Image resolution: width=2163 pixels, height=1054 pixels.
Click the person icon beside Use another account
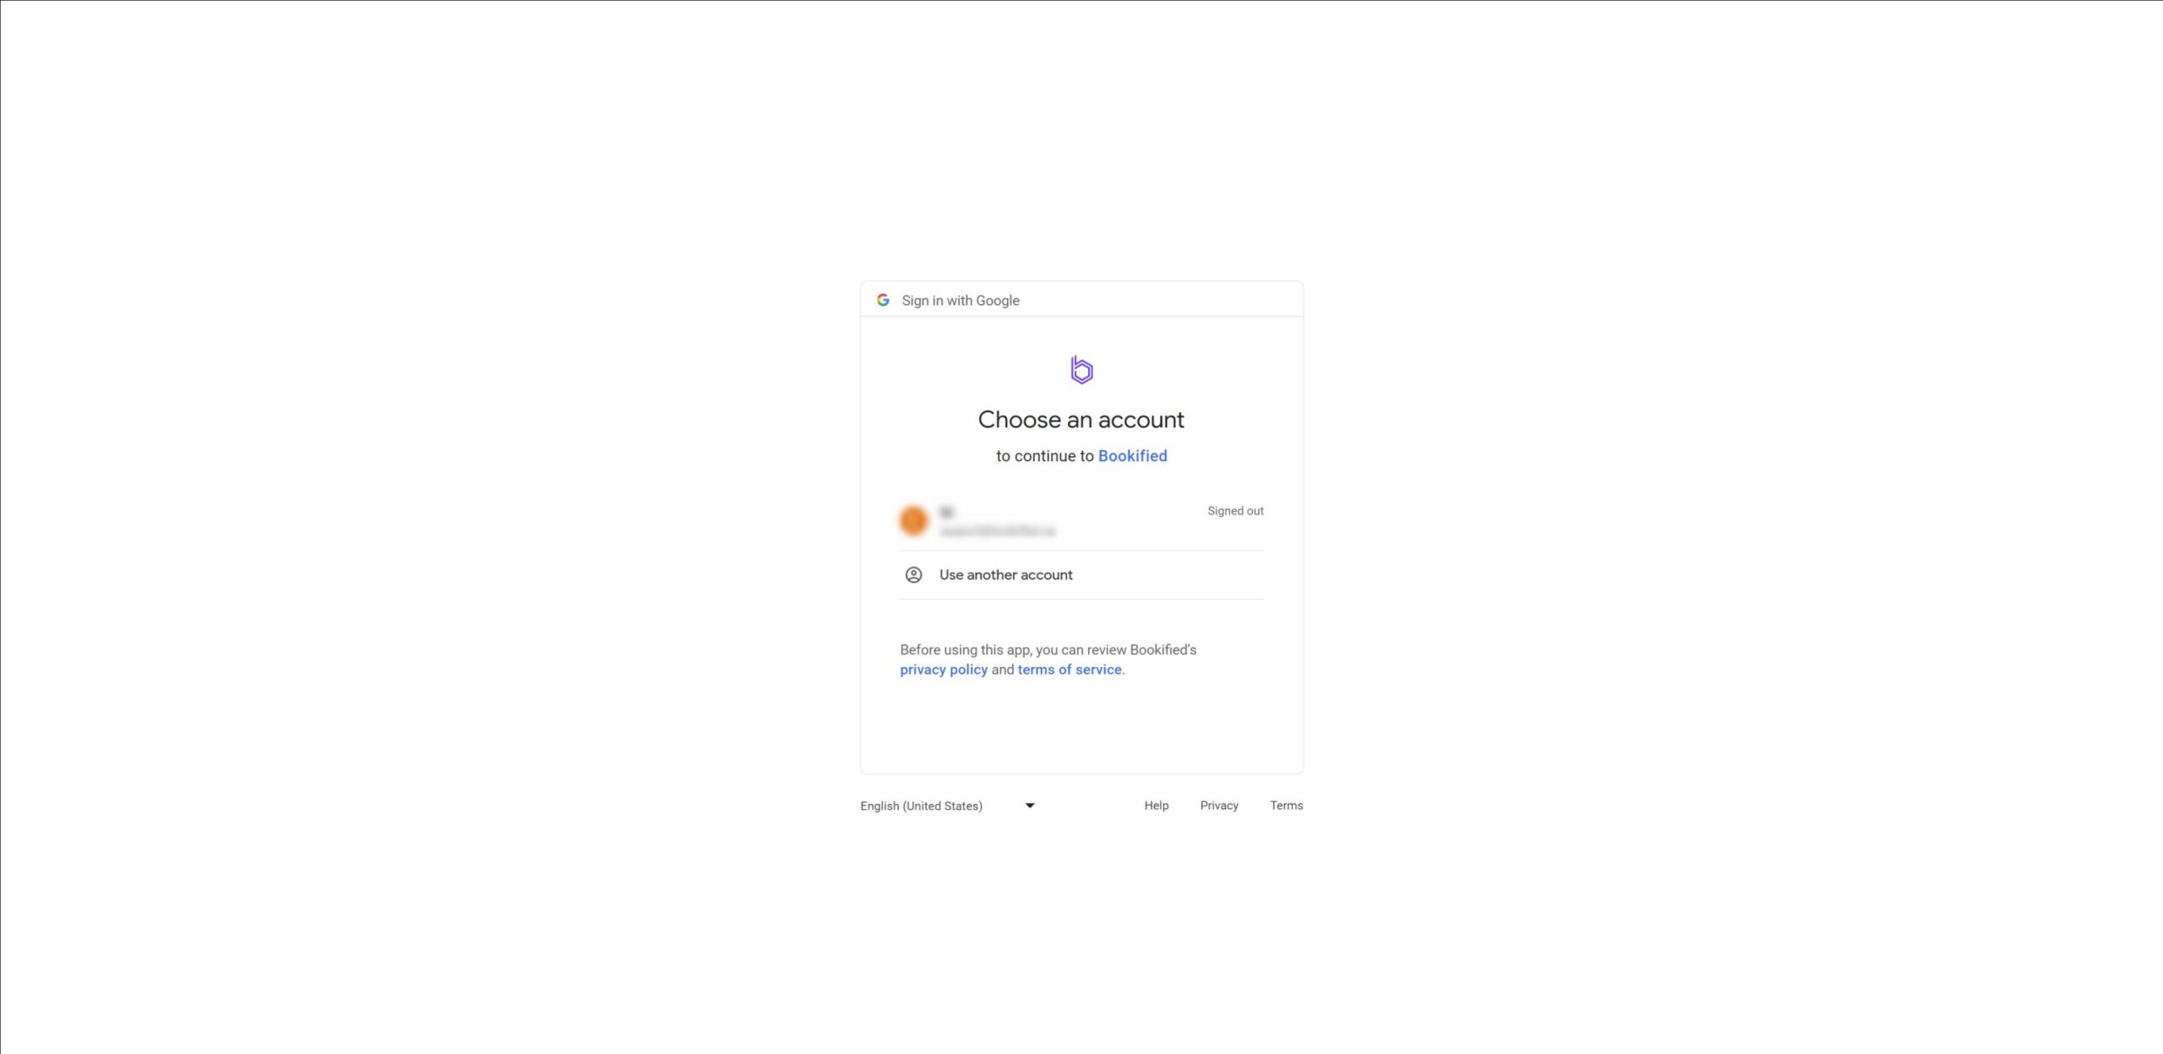coord(913,575)
